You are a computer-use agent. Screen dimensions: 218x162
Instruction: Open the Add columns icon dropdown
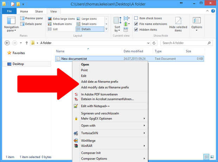click(127, 24)
